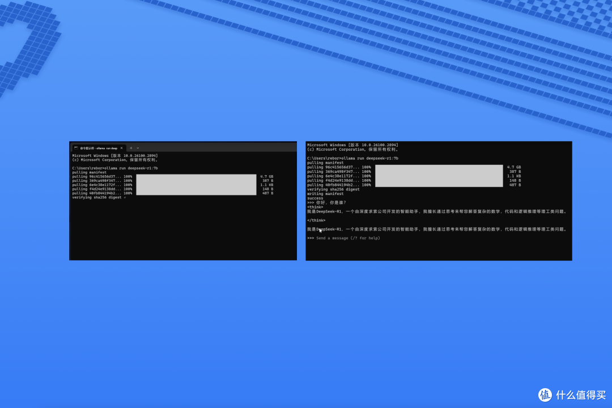612x408 pixels.
Task: Click 'pulling 40fb844194b2' line in chat terminal
Action: (339, 185)
